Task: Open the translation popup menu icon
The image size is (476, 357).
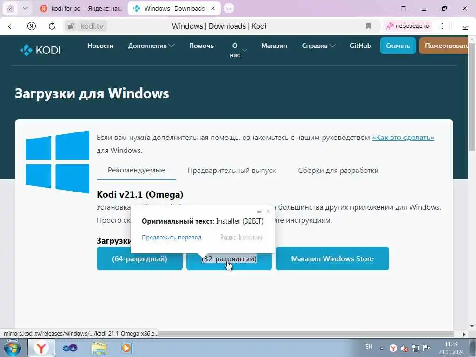Action: (259, 212)
